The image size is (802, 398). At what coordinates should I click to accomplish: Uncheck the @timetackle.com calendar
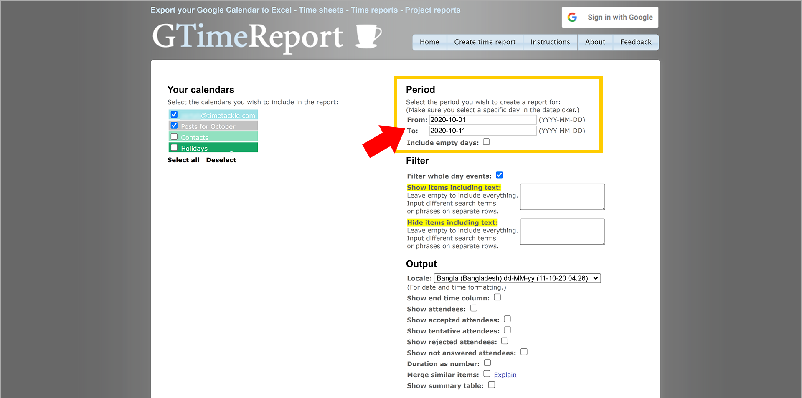click(174, 114)
